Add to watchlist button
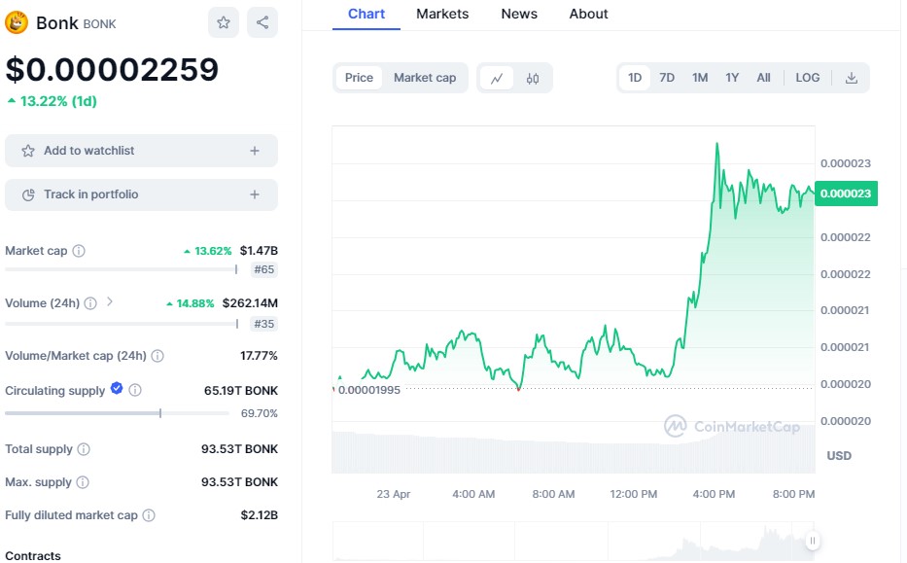 click(x=141, y=151)
